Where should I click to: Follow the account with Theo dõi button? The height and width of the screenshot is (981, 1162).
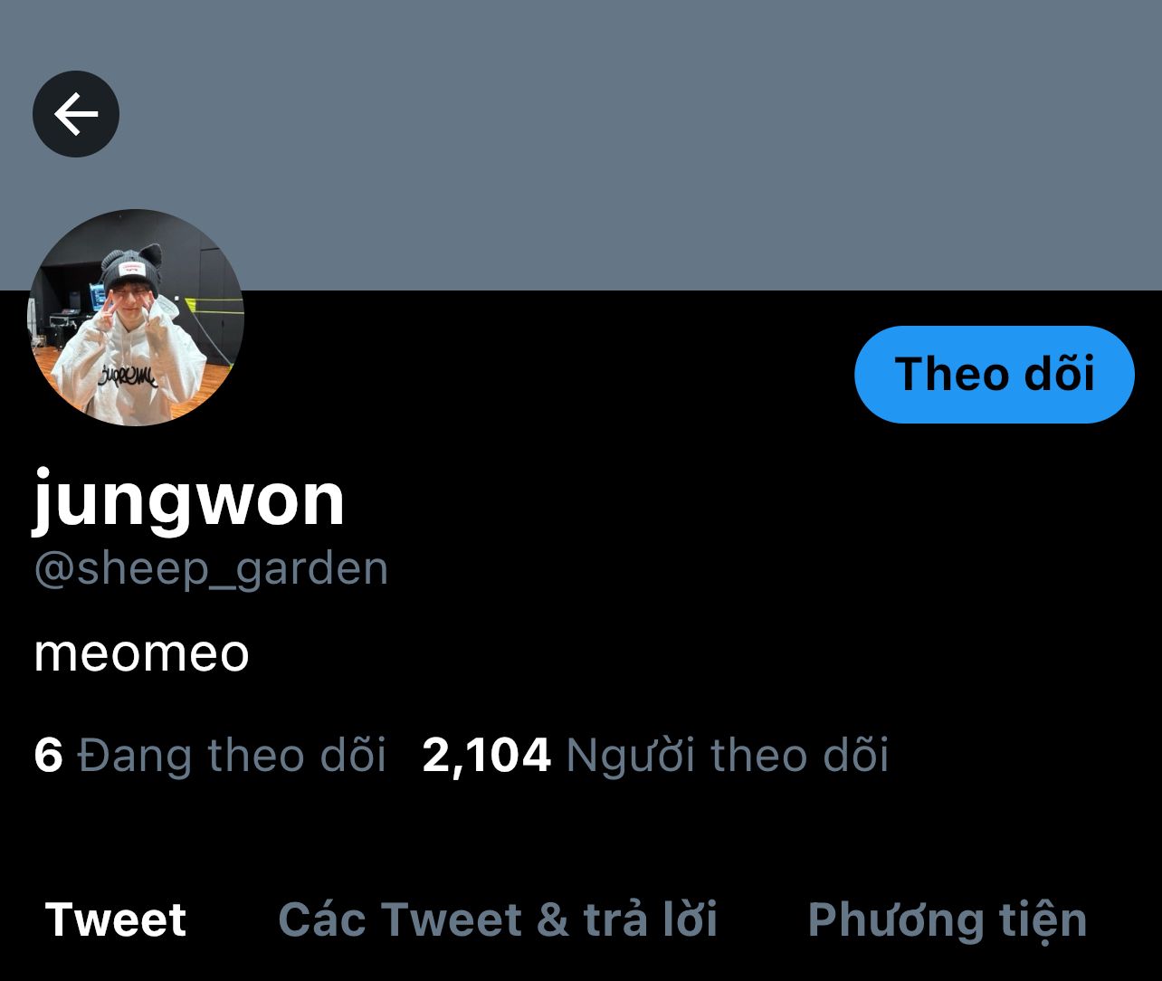pyautogui.click(x=994, y=375)
